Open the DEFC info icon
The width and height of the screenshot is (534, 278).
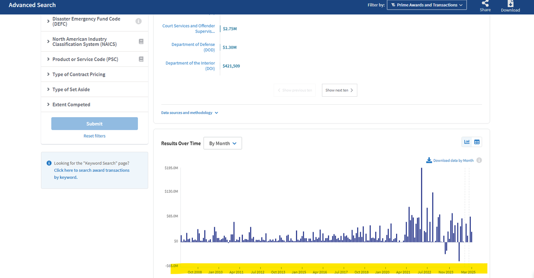click(x=138, y=21)
